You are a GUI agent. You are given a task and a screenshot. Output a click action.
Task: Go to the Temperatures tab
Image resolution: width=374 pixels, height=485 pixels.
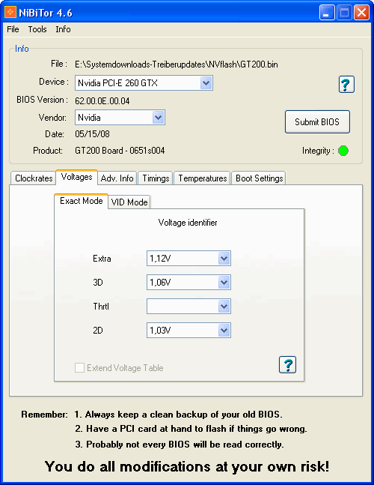(203, 178)
